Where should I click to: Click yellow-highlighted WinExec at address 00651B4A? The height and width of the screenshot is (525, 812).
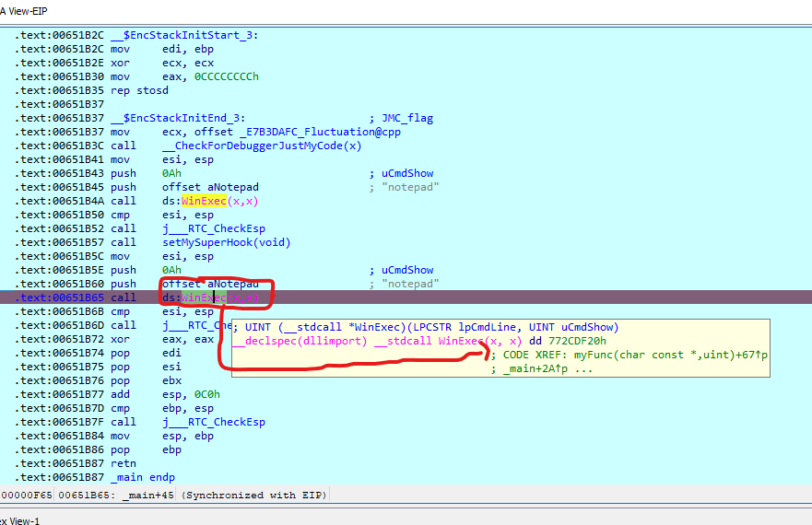201,201
